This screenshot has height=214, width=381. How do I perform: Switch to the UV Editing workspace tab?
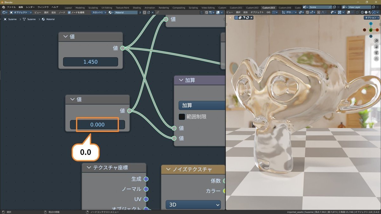[107, 8]
